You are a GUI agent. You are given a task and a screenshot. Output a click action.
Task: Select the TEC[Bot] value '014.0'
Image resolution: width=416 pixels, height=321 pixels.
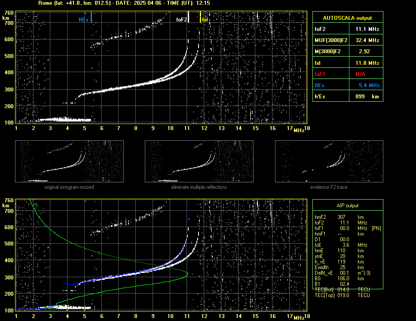[x=343, y=290]
